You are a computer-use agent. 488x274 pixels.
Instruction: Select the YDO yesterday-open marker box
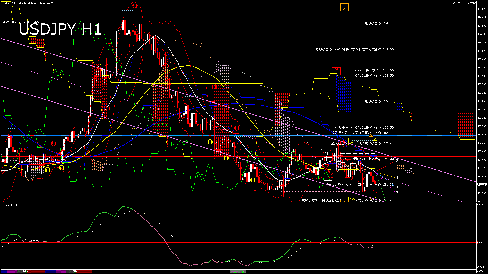point(328,184)
